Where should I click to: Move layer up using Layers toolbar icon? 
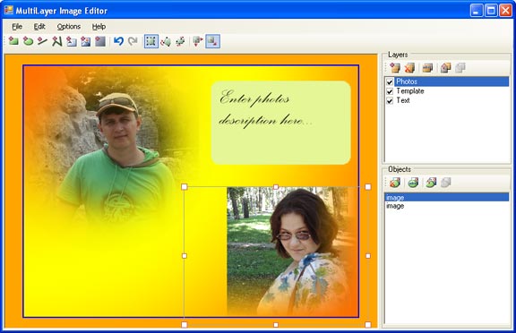pyautogui.click(x=445, y=68)
